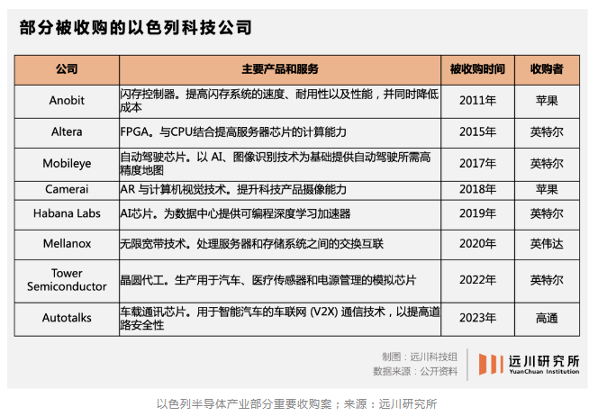Click 英特尔 acquirer in Mobileye row

click(547, 164)
